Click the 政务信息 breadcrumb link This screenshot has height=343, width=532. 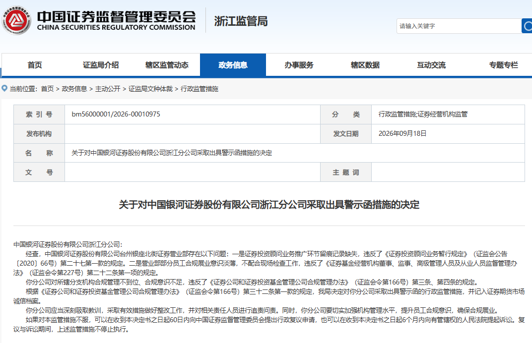(74, 89)
